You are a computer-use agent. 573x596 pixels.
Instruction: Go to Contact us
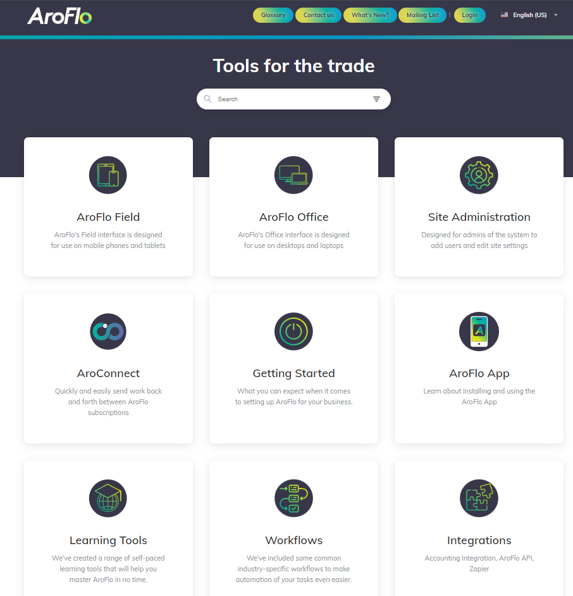[318, 15]
